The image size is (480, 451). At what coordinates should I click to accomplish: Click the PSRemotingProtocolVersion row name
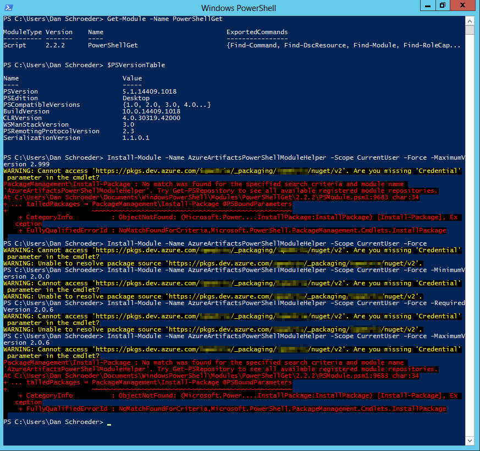[x=52, y=131]
